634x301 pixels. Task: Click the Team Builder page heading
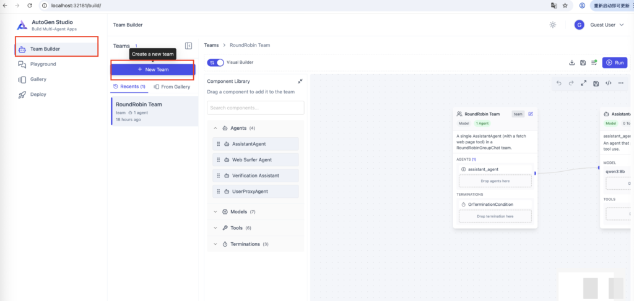128,25
